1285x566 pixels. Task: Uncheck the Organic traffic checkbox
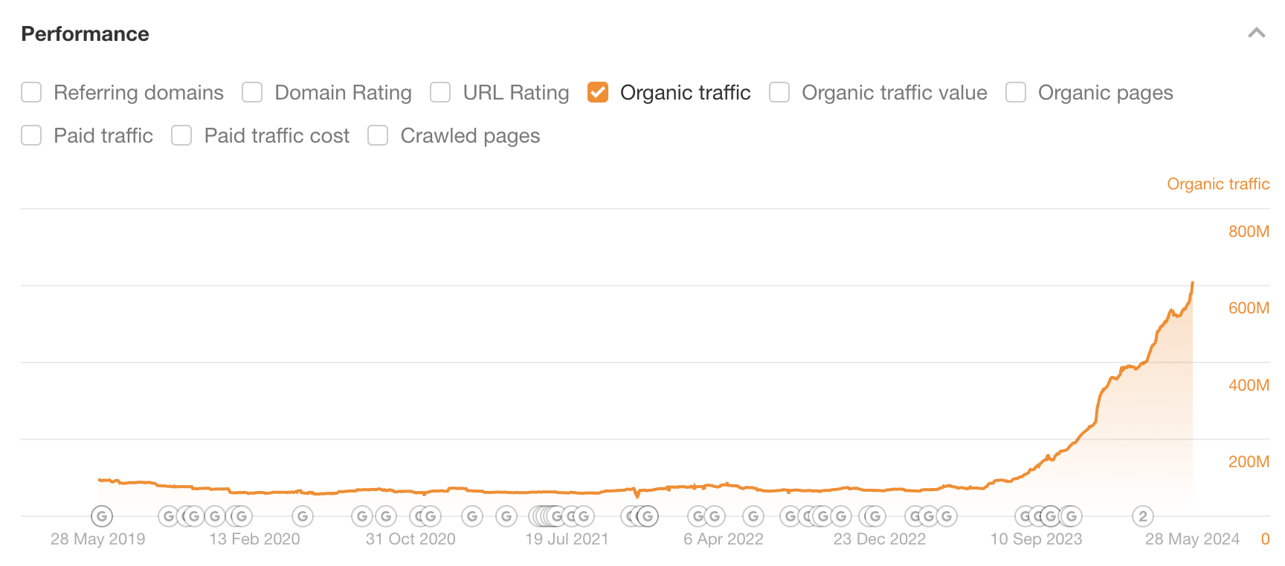click(598, 92)
